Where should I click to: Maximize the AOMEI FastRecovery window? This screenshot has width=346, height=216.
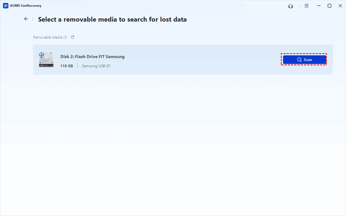point(330,6)
